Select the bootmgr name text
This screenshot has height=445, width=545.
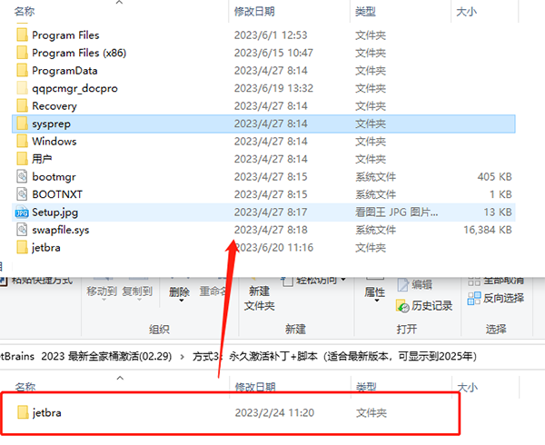(54, 177)
